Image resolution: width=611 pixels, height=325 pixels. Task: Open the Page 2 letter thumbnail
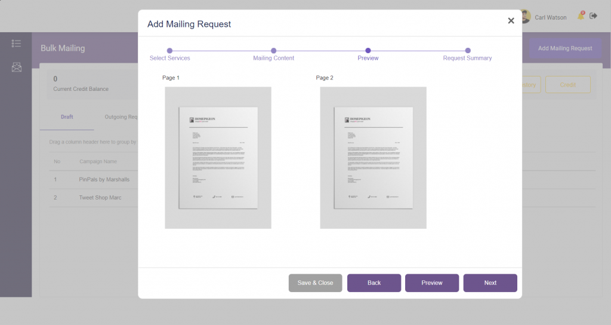tap(373, 158)
